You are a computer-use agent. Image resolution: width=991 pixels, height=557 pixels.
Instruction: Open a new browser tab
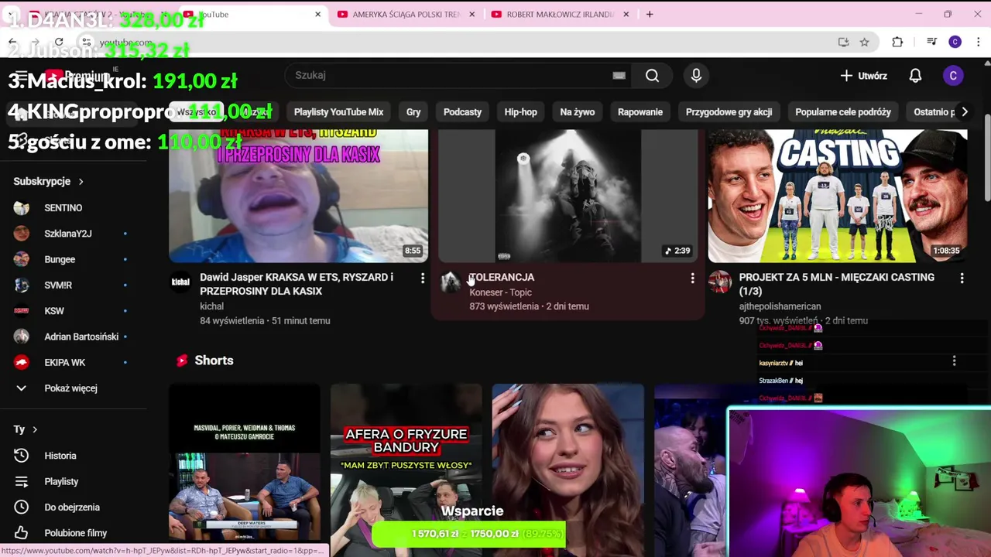coord(650,14)
